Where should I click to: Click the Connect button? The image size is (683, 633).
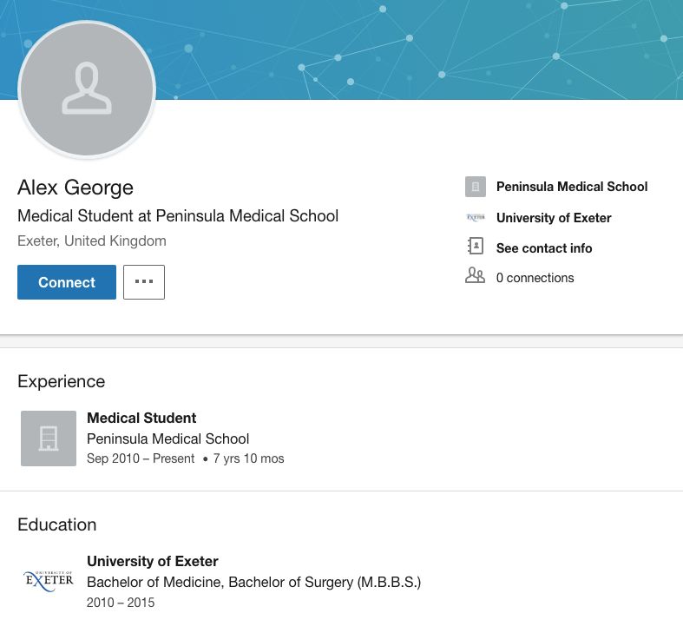pyautogui.click(x=67, y=282)
